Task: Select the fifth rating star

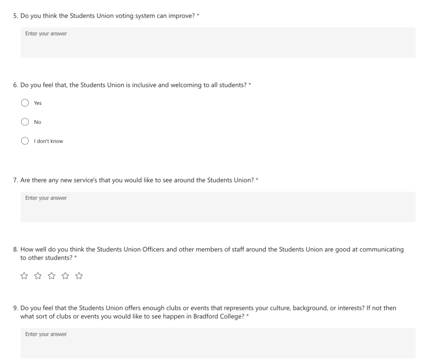Action: (79, 276)
